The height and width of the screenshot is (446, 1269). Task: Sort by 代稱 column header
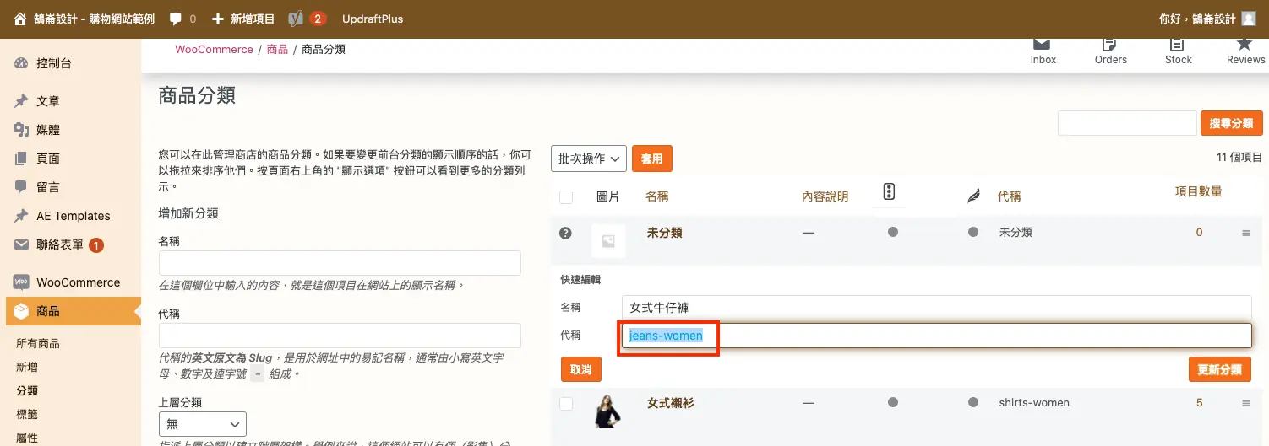tap(1009, 196)
